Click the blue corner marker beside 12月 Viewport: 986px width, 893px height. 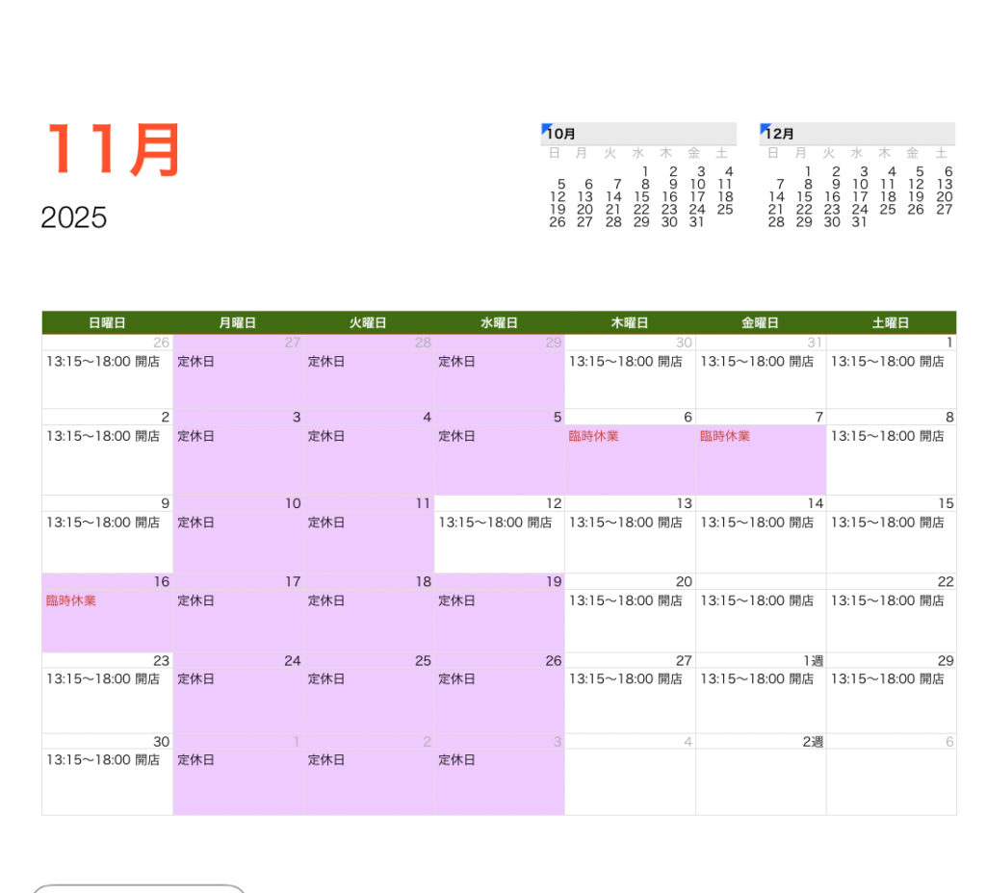tap(765, 128)
